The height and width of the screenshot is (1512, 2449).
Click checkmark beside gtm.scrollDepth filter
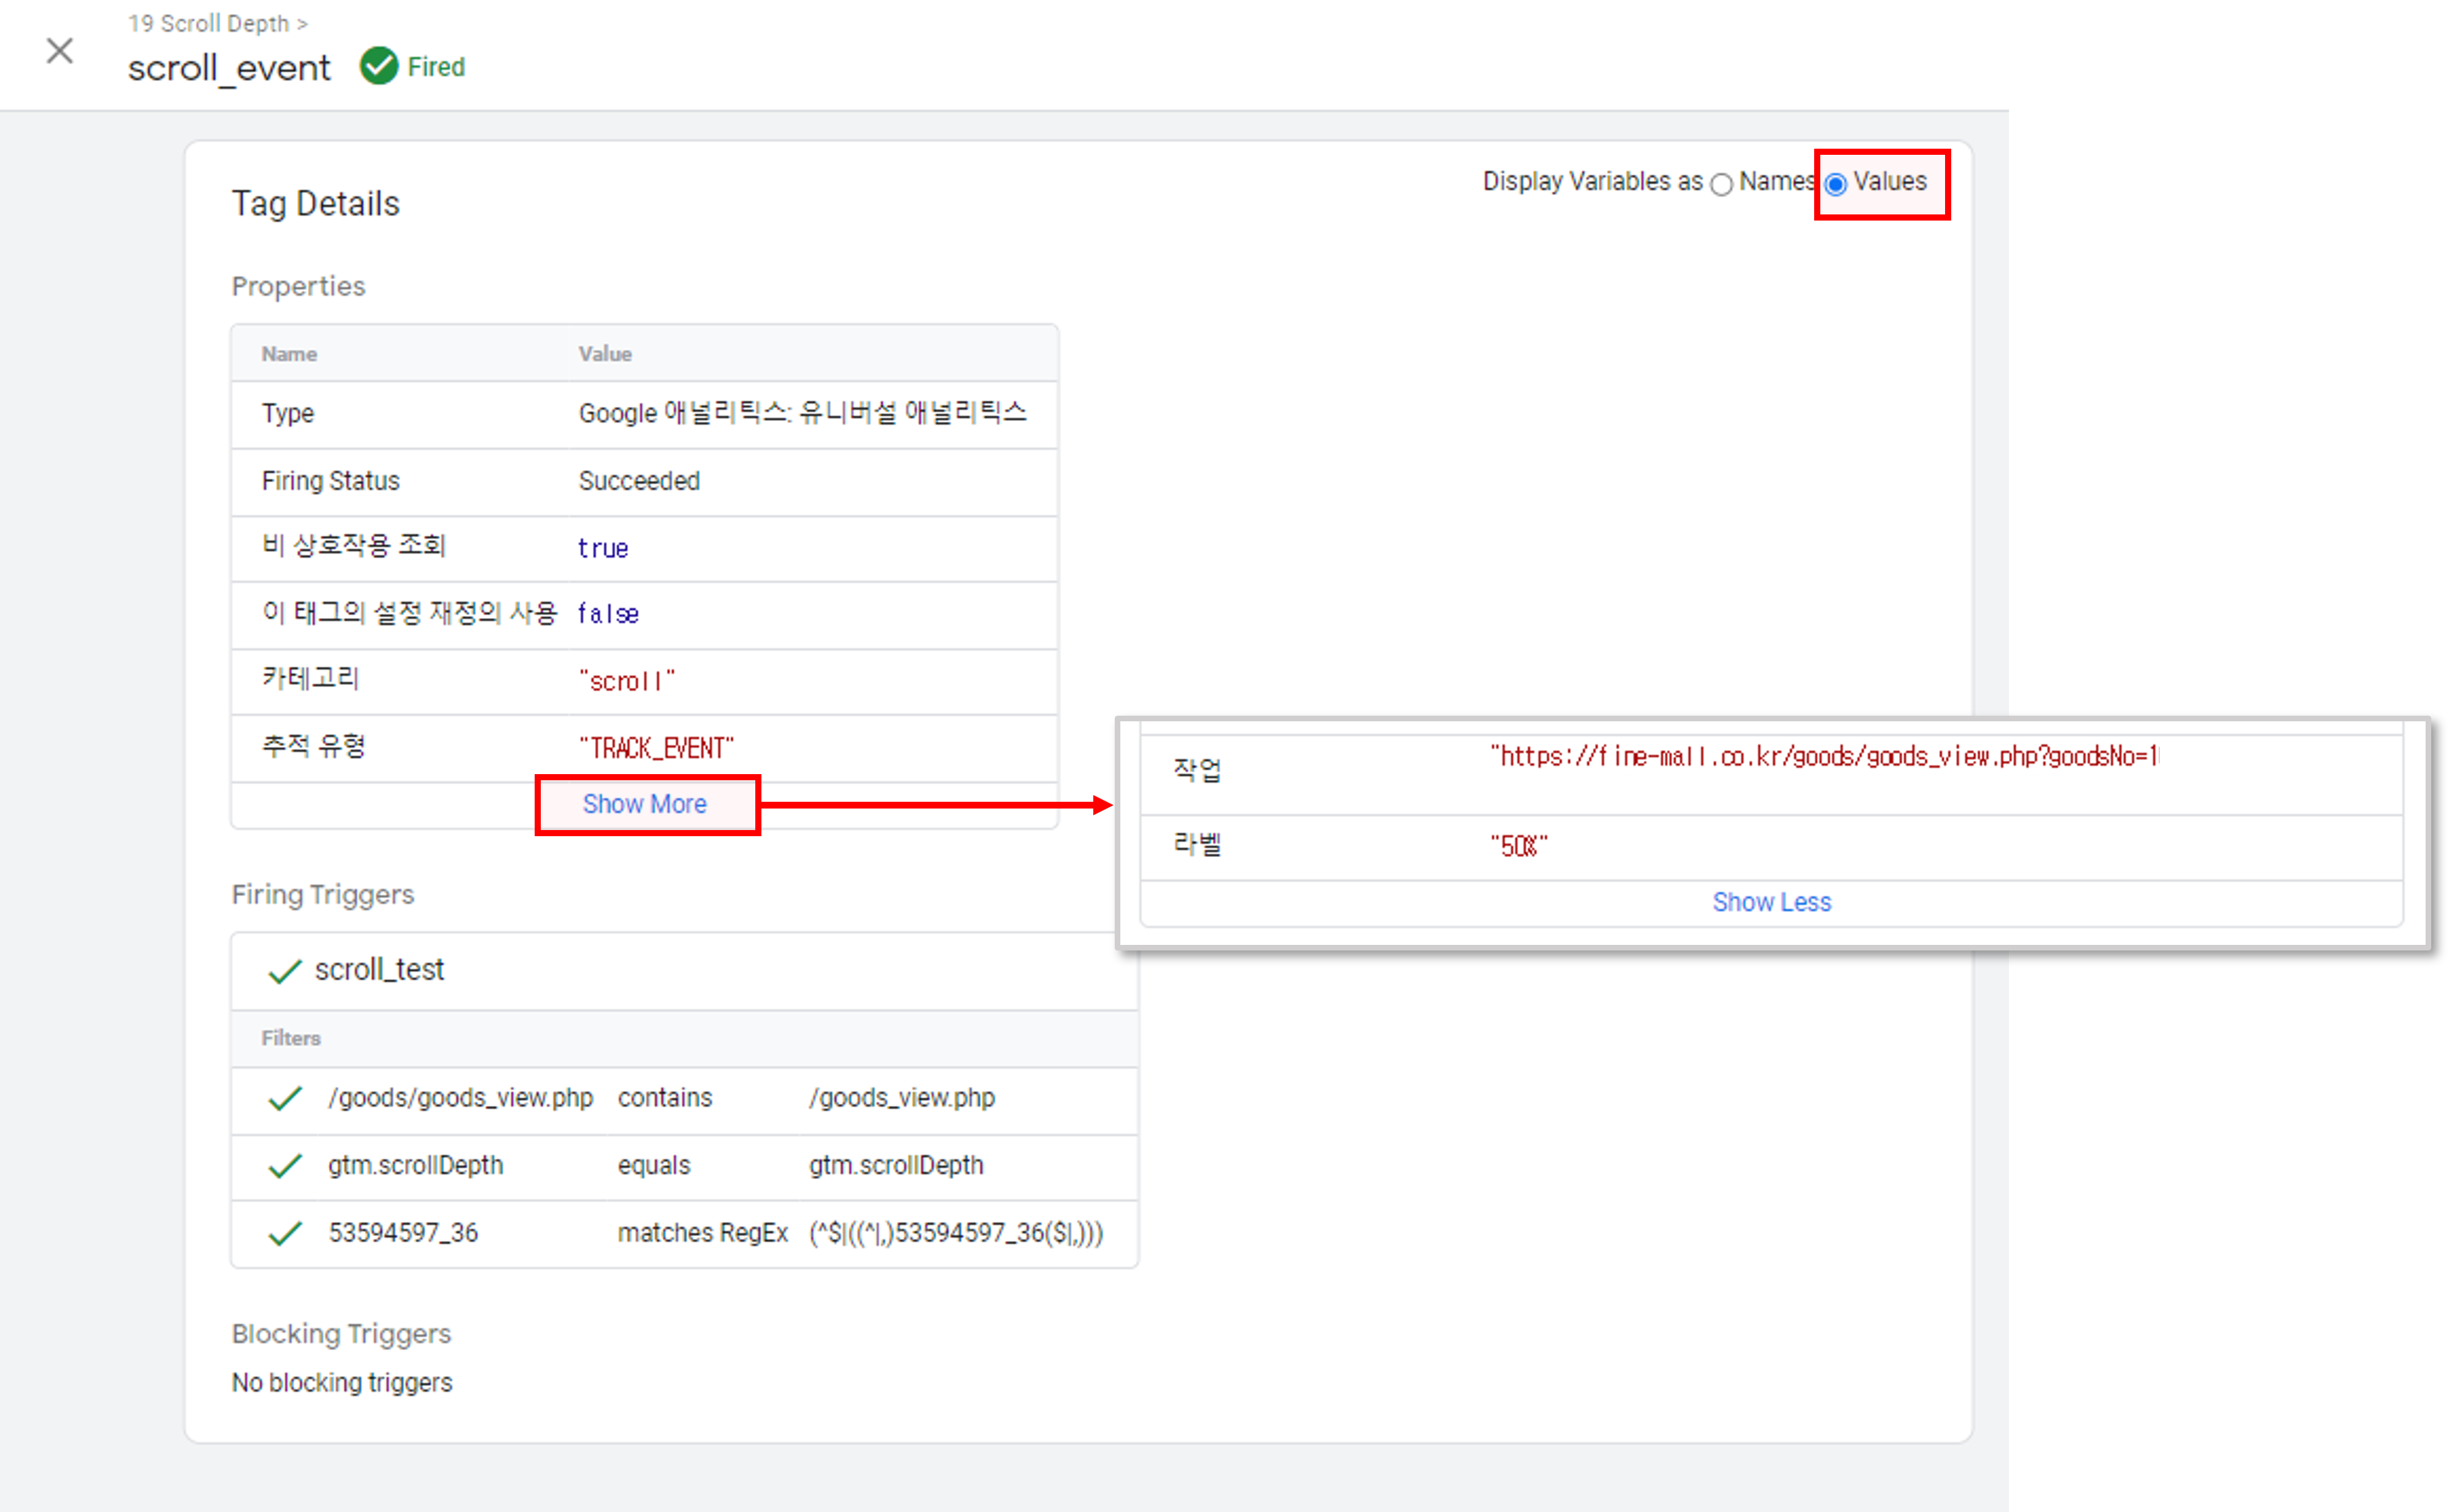(x=285, y=1165)
